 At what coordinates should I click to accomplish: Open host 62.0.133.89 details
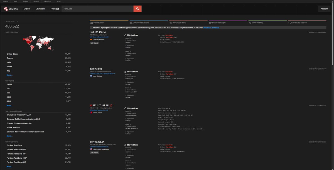[96, 69]
